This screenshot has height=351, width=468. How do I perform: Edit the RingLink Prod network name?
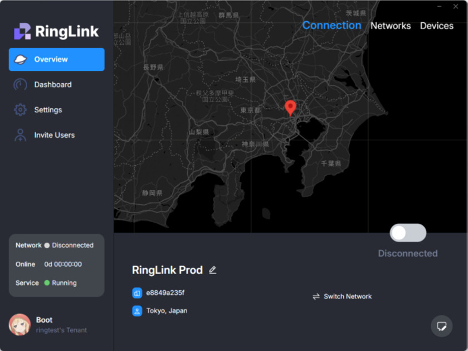coord(212,270)
